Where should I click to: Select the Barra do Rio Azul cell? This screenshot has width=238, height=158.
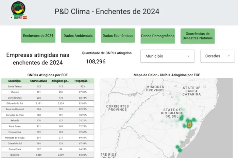tap(15, 109)
